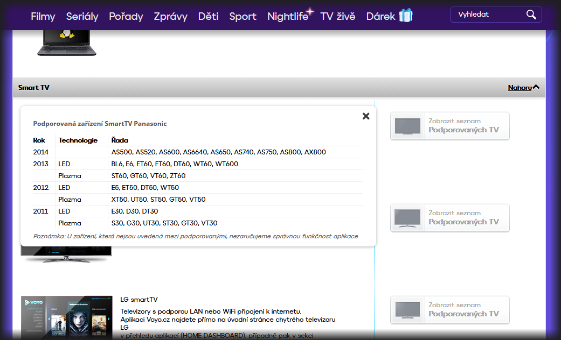Click the Poznámka note under the table
This screenshot has height=340, width=561.
[196, 236]
